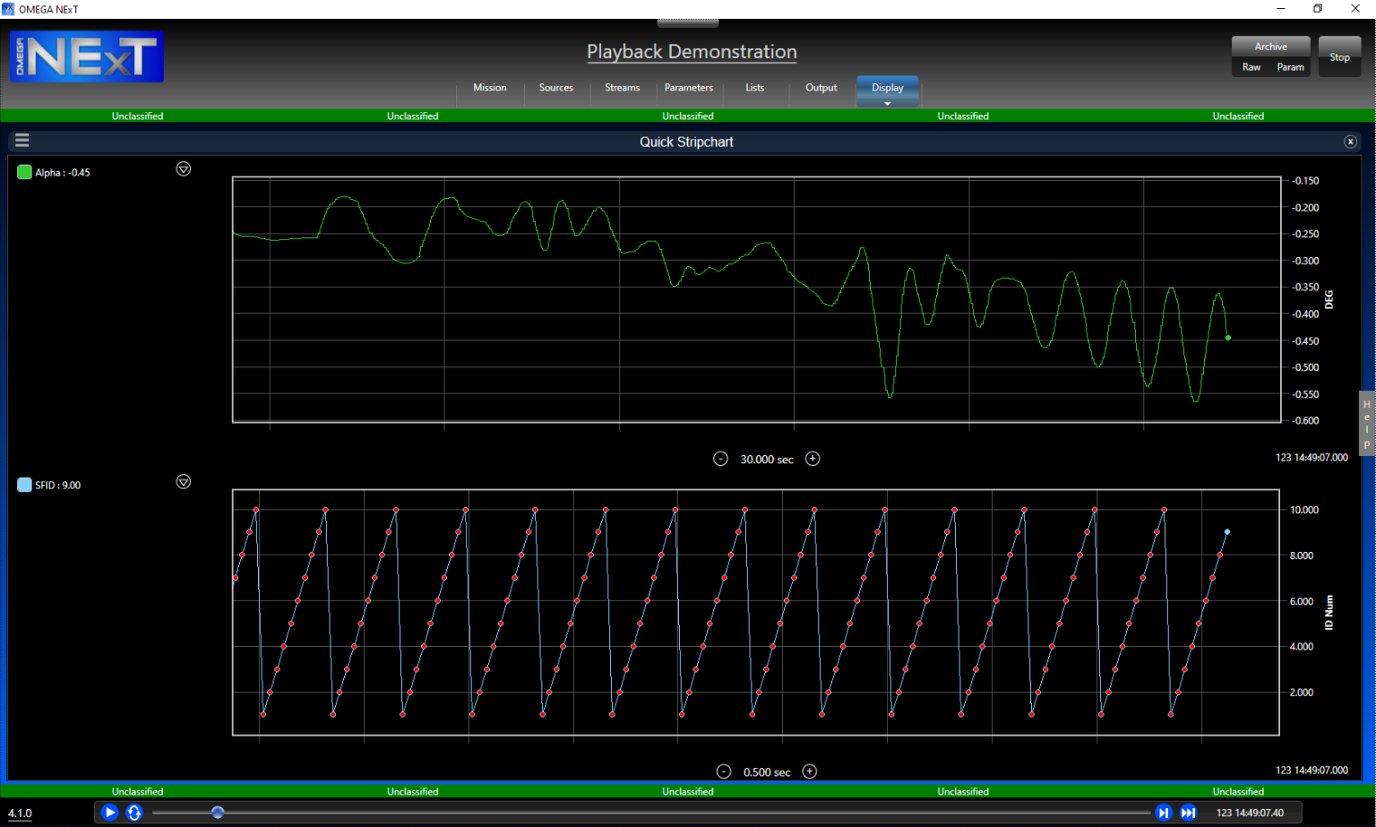Click the OMEGA NExT logo
The image size is (1376, 827).
click(86, 56)
